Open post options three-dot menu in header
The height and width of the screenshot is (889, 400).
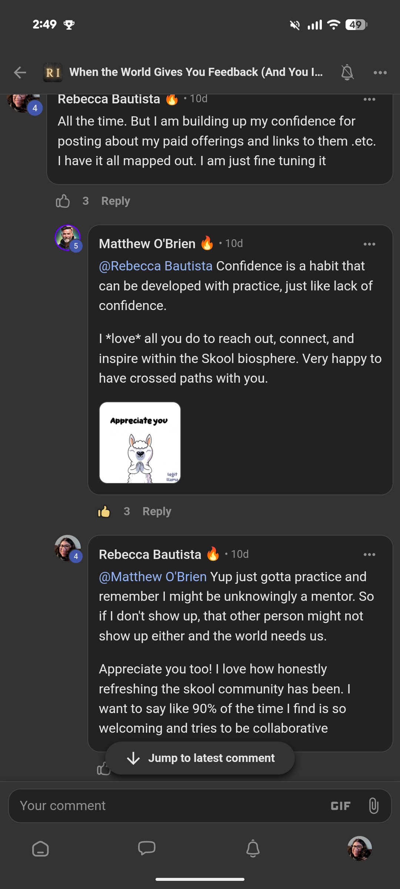tap(380, 73)
